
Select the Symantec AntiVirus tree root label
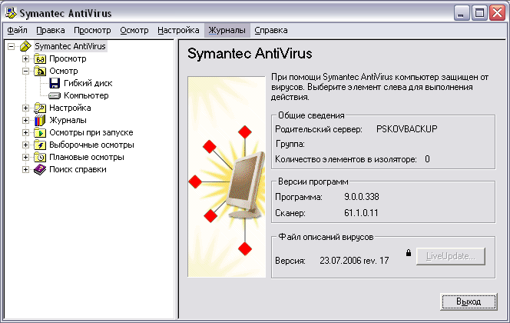click(x=70, y=46)
